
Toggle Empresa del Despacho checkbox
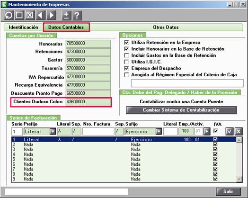click(x=126, y=68)
